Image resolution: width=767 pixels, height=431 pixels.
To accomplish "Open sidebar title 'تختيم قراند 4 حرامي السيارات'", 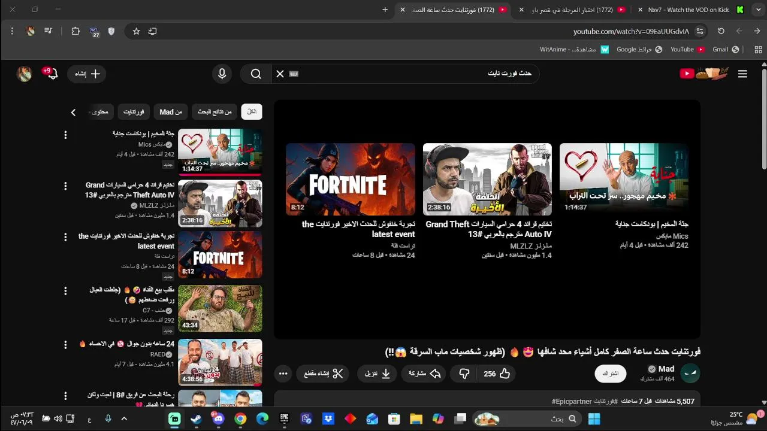I will (130, 190).
